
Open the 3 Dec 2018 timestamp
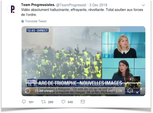click(x=98, y=5)
